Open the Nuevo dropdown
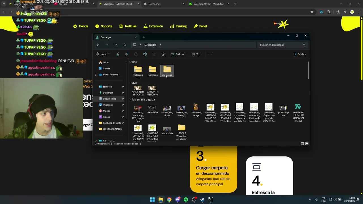Screen dimensions: 363x204 tap(103, 54)
